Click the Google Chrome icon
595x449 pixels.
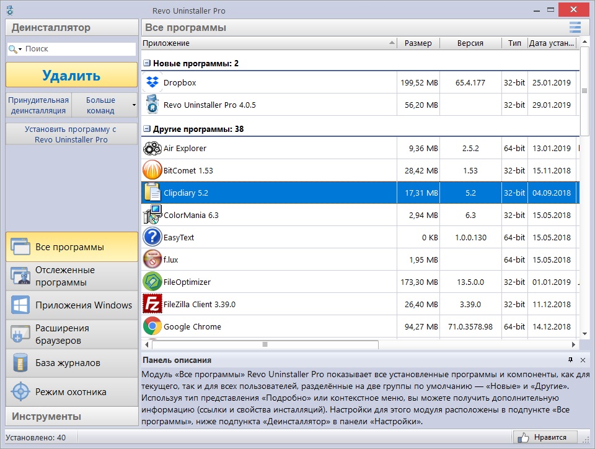pos(152,326)
